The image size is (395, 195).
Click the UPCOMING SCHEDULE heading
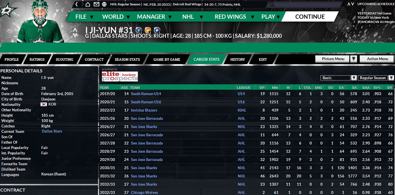pos(376,4)
